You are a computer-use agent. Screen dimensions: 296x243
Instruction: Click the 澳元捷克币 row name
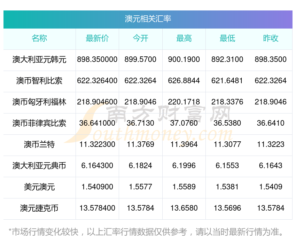point(39,208)
